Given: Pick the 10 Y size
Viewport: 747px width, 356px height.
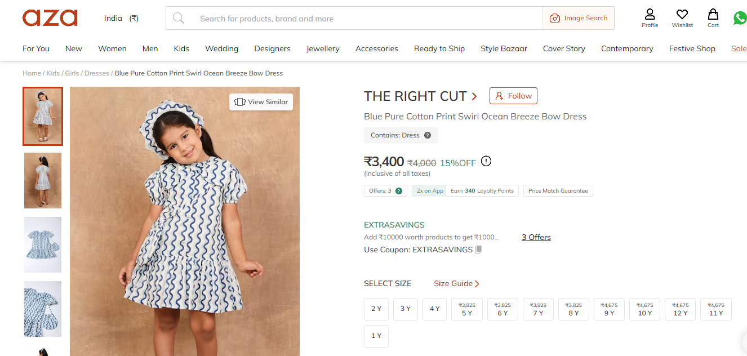Looking at the screenshot, I should pos(645,309).
